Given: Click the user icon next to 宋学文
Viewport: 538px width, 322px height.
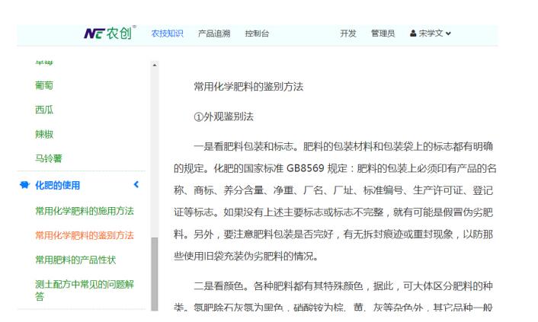Looking at the screenshot, I should [413, 33].
